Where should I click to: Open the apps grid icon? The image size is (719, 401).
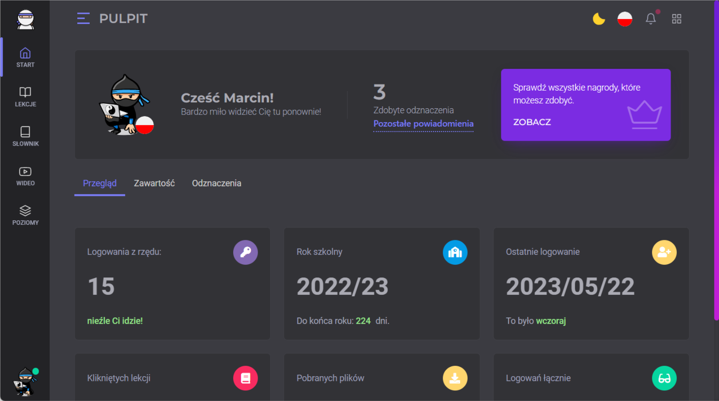pos(676,19)
